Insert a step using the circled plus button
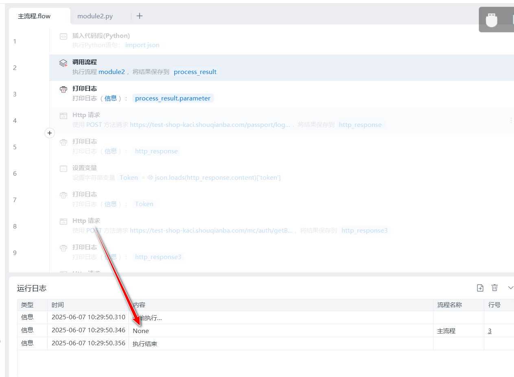The width and height of the screenshot is (514, 377). (50, 133)
